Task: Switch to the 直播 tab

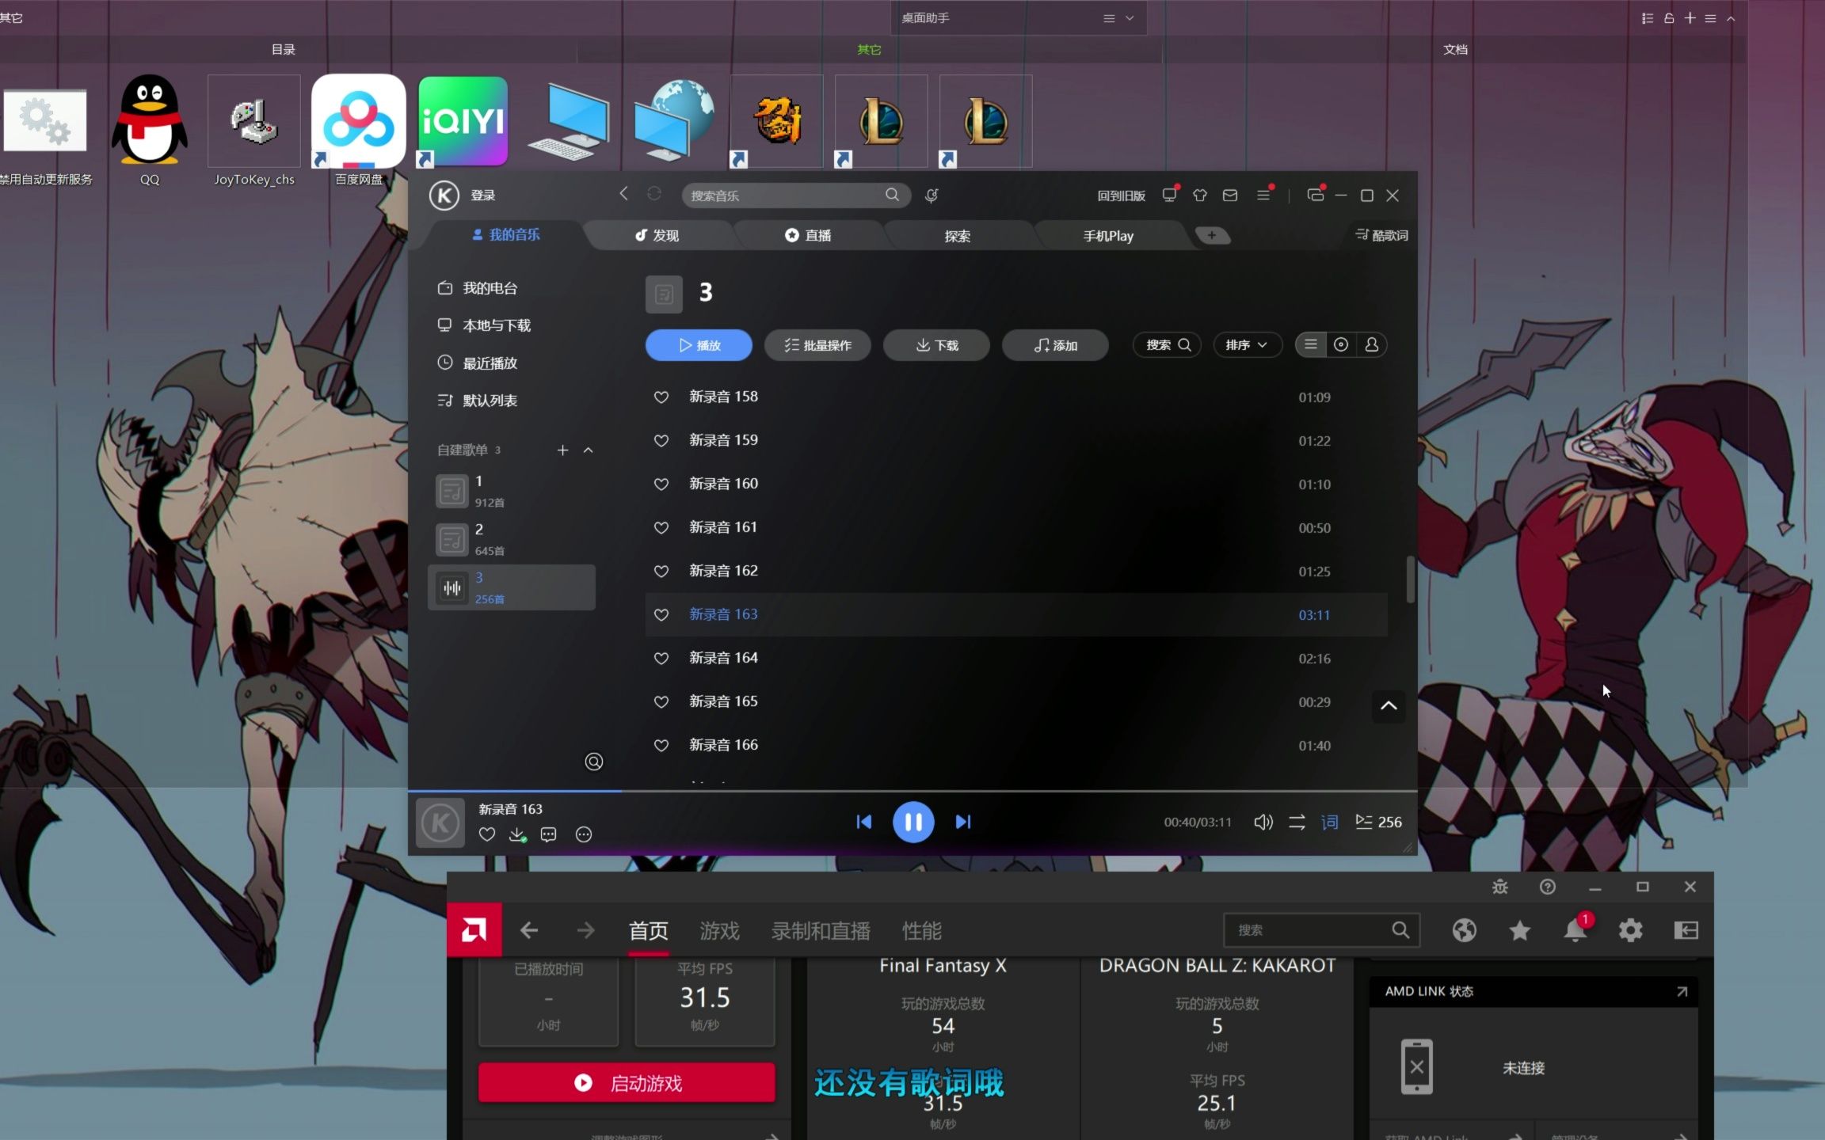Action: (x=808, y=235)
